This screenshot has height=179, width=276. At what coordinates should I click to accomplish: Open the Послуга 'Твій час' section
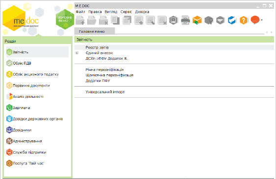coord(37,163)
